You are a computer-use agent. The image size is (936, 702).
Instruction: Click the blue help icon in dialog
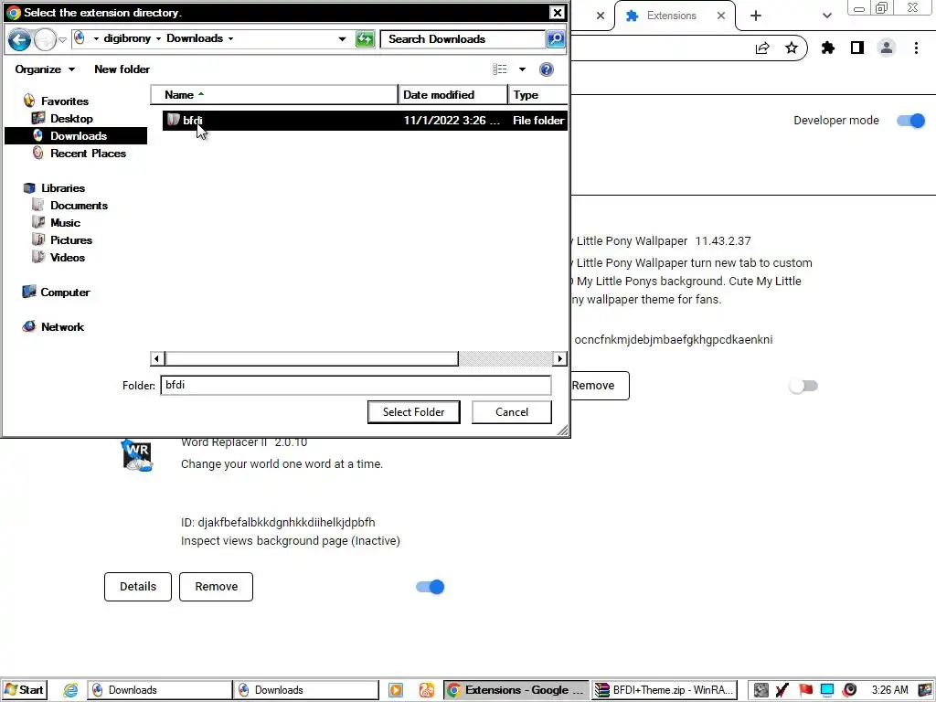pyautogui.click(x=547, y=69)
